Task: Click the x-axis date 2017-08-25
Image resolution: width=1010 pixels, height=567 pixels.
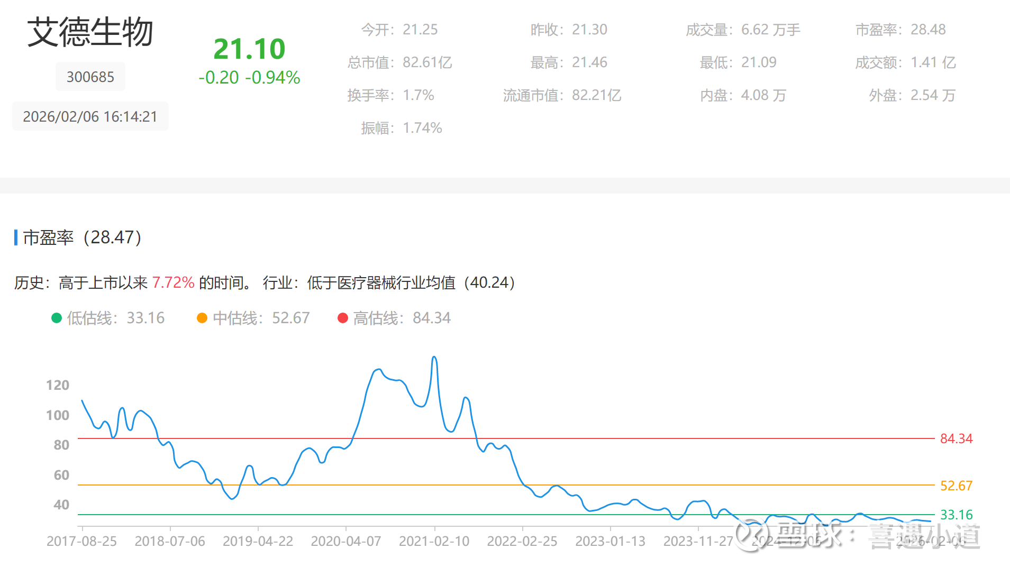Action: [x=82, y=541]
